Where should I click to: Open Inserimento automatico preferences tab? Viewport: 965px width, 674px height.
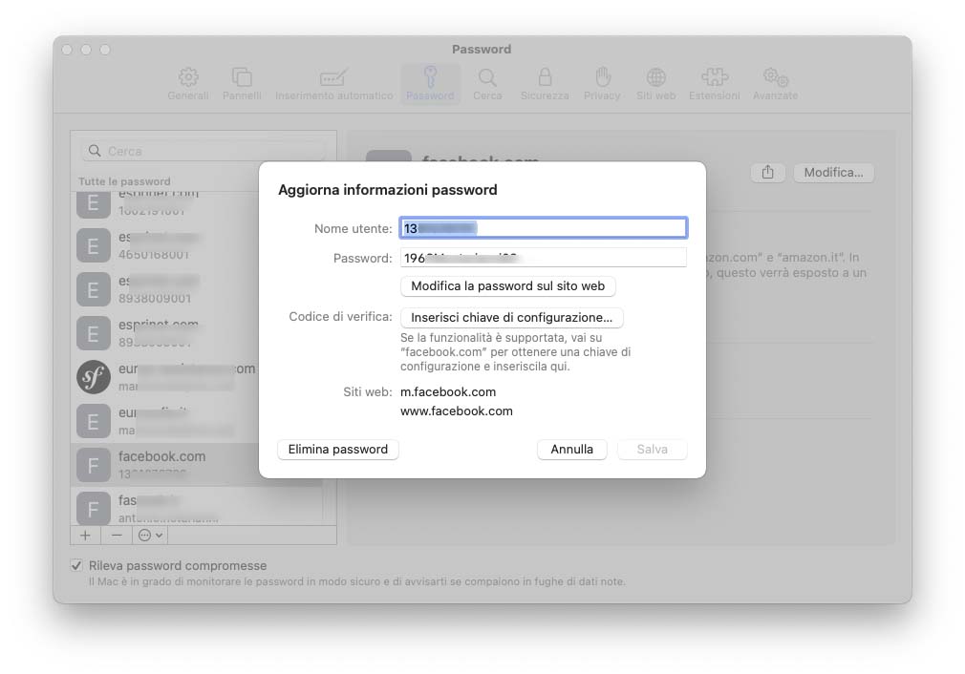333,84
